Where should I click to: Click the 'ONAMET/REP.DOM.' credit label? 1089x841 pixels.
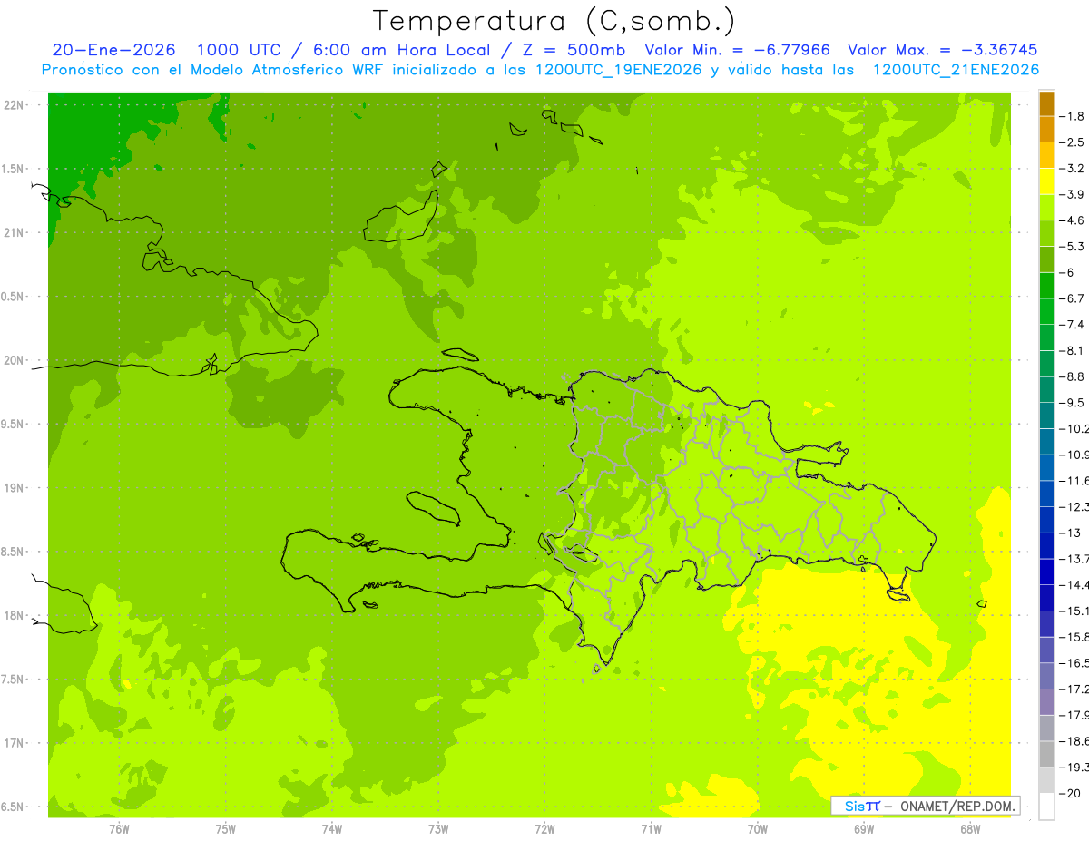957,806
